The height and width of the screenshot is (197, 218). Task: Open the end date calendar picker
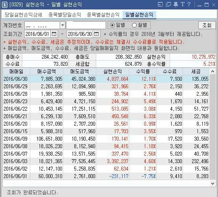pyautogui.click(x=96, y=34)
